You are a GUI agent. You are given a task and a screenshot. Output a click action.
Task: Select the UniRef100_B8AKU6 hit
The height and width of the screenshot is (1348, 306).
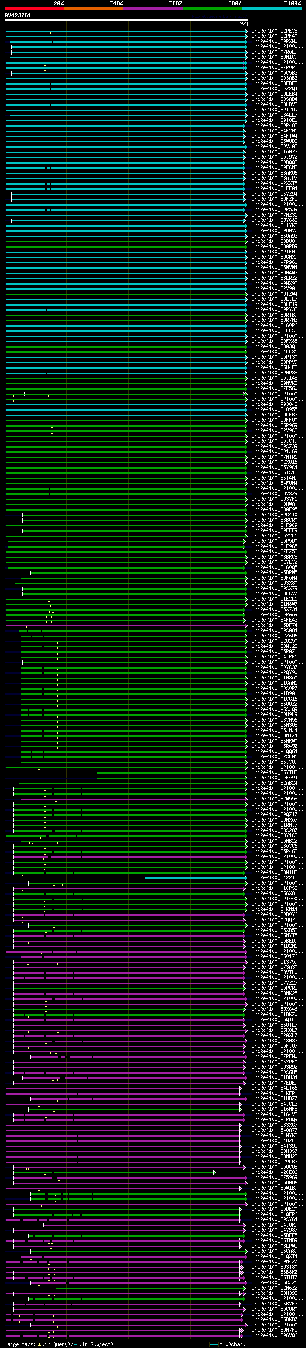[x=274, y=173]
